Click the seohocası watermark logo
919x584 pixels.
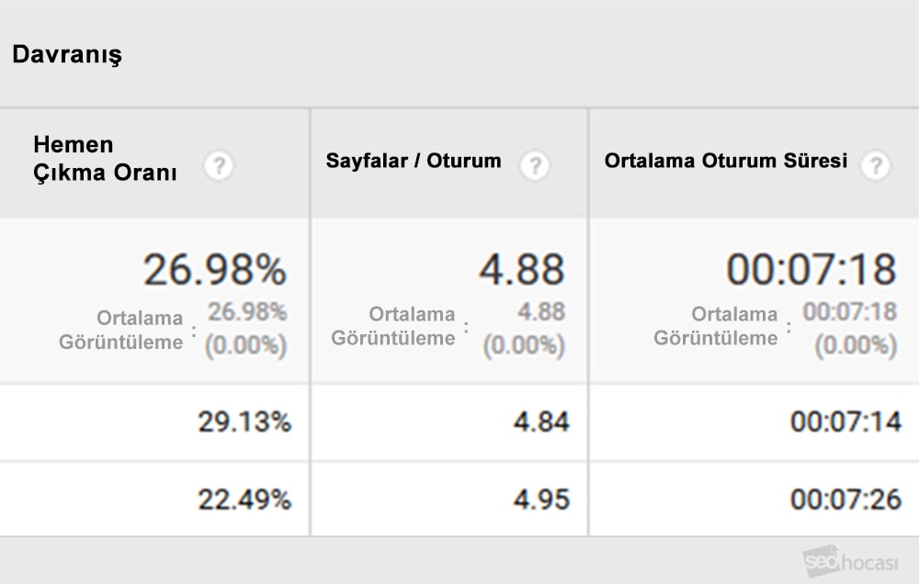click(x=850, y=560)
